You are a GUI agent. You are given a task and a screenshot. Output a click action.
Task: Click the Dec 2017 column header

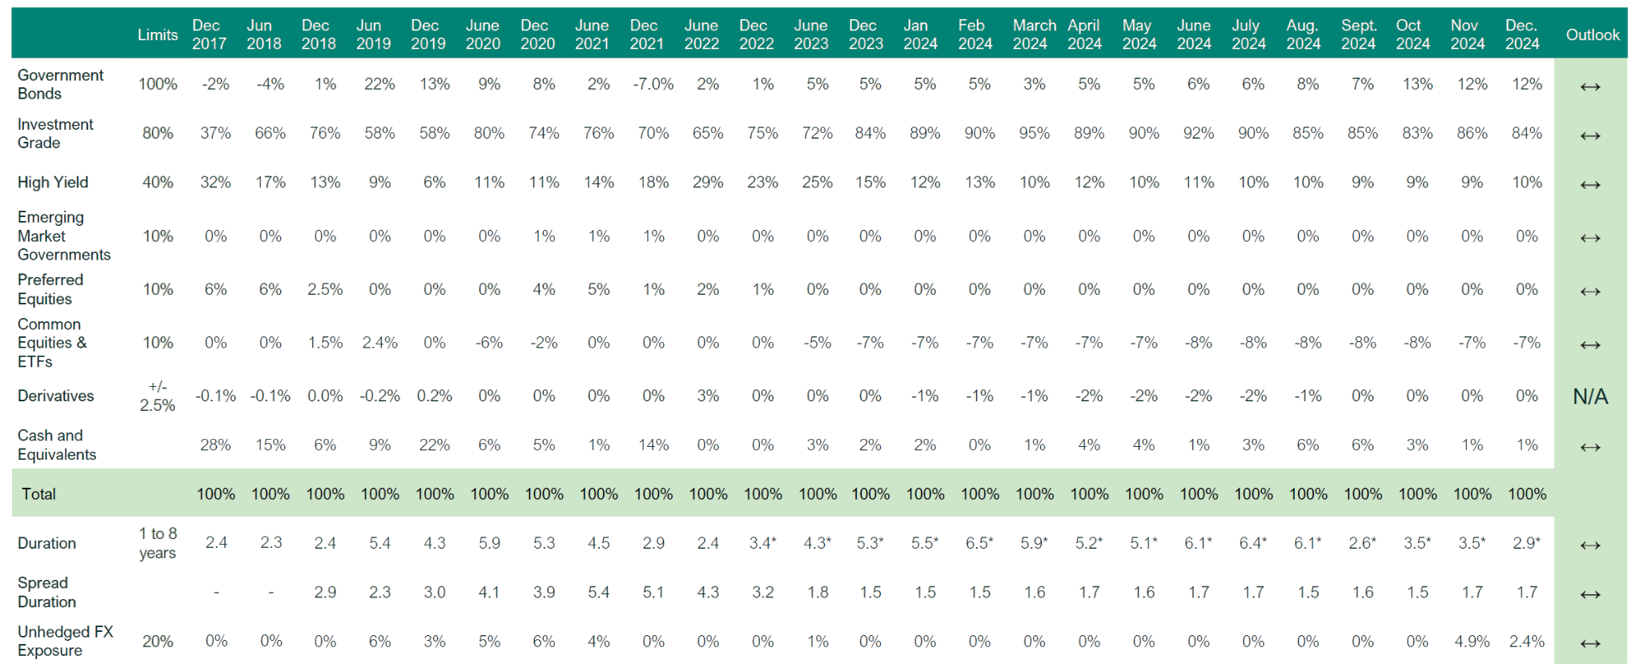[x=208, y=34]
